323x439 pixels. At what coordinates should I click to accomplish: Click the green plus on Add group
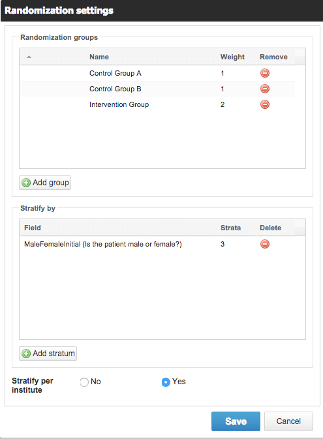coord(26,183)
